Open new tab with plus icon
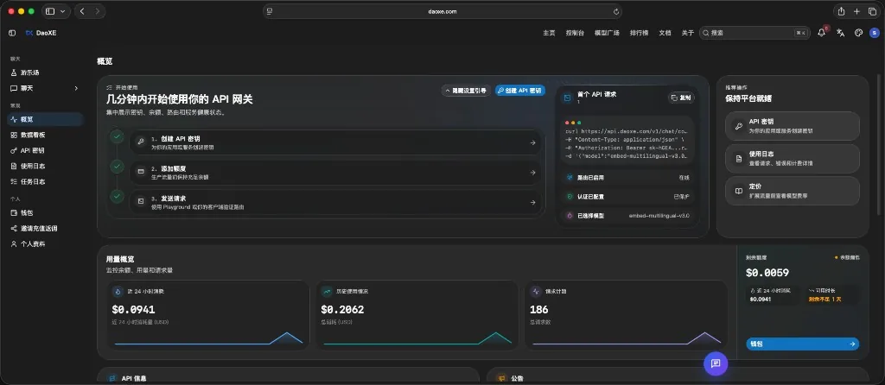This screenshot has height=385, width=885. [856, 11]
